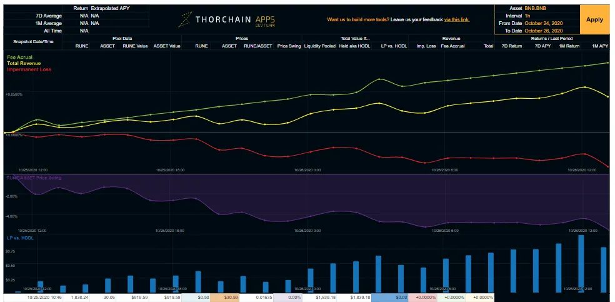Click the 'All Time' row label
The width and height of the screenshot is (615, 302).
tap(52, 31)
